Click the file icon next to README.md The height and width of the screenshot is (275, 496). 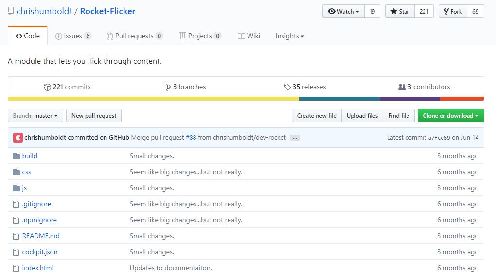(16, 236)
